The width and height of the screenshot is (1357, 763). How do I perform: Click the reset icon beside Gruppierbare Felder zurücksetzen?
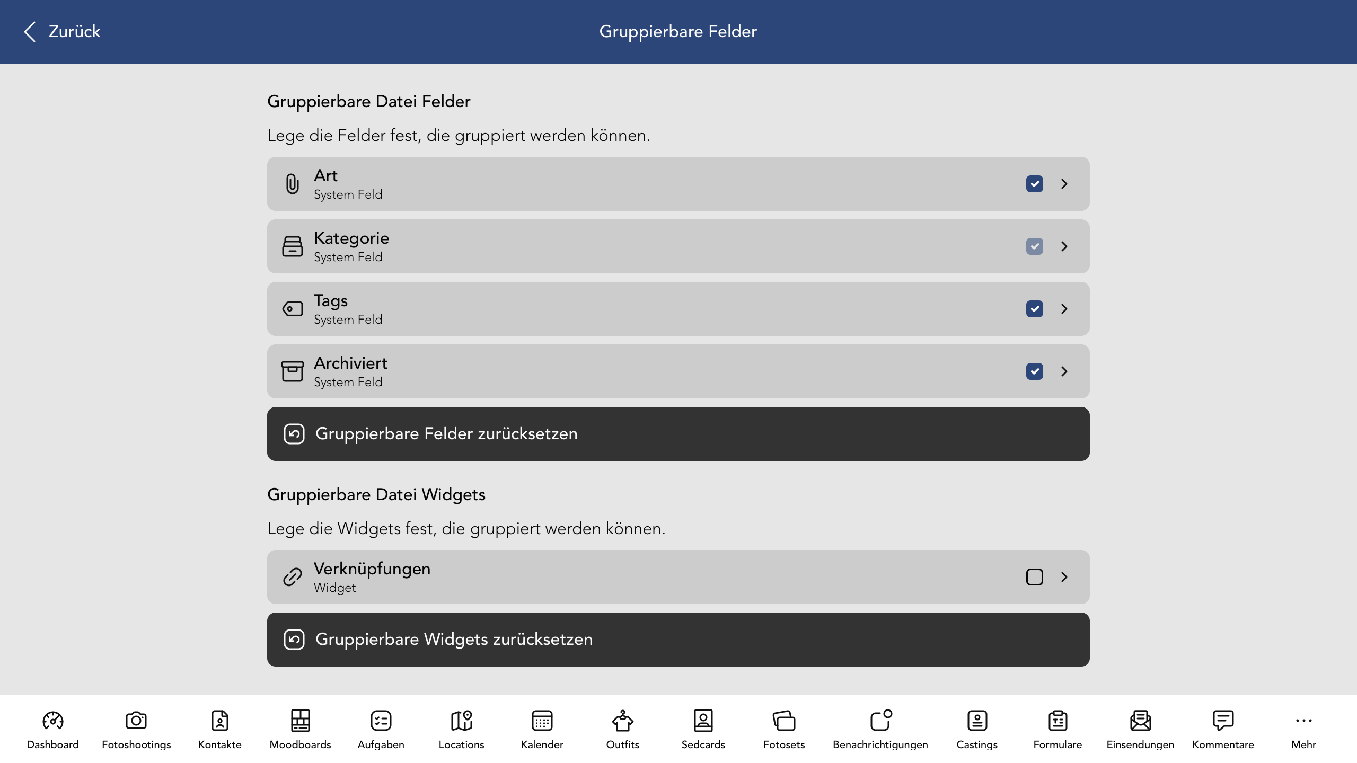(x=294, y=434)
